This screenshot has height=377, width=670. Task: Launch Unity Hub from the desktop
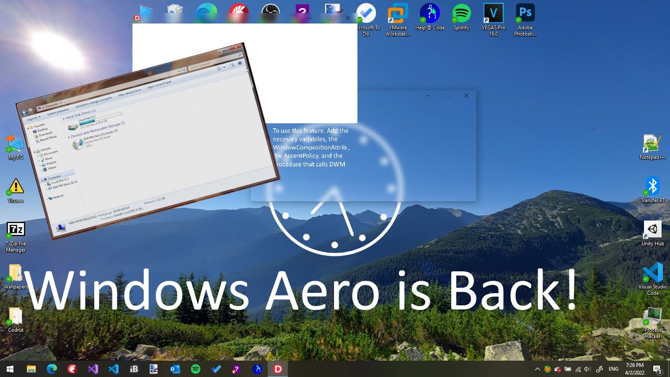(652, 230)
